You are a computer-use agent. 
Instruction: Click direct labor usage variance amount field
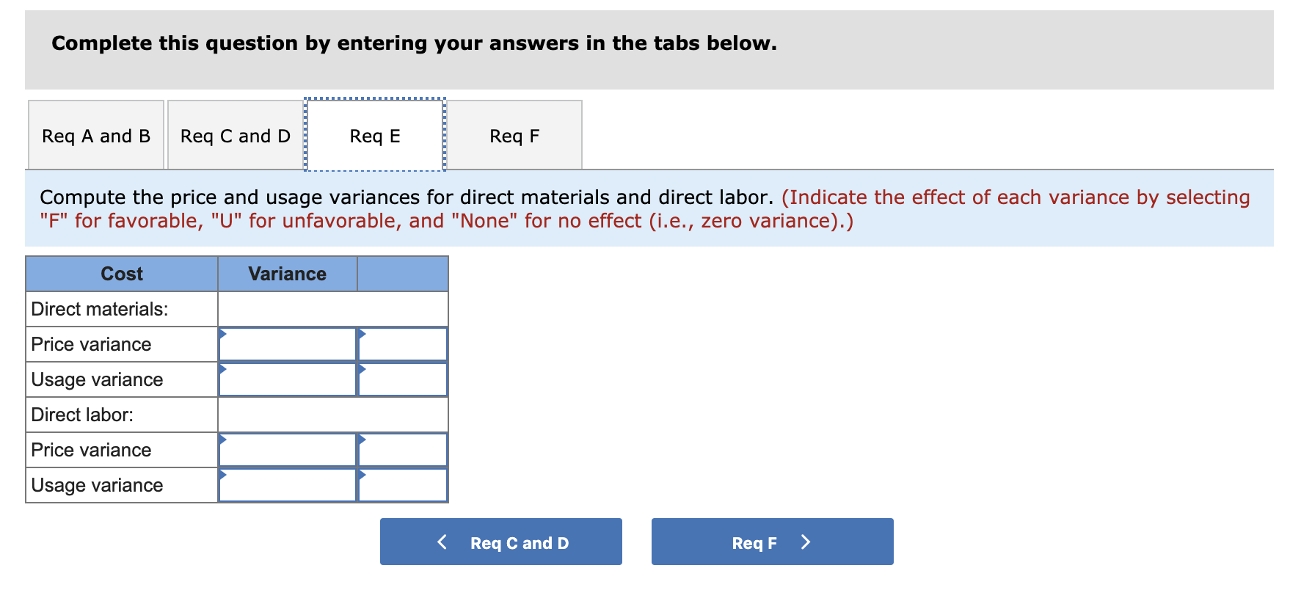[288, 485]
